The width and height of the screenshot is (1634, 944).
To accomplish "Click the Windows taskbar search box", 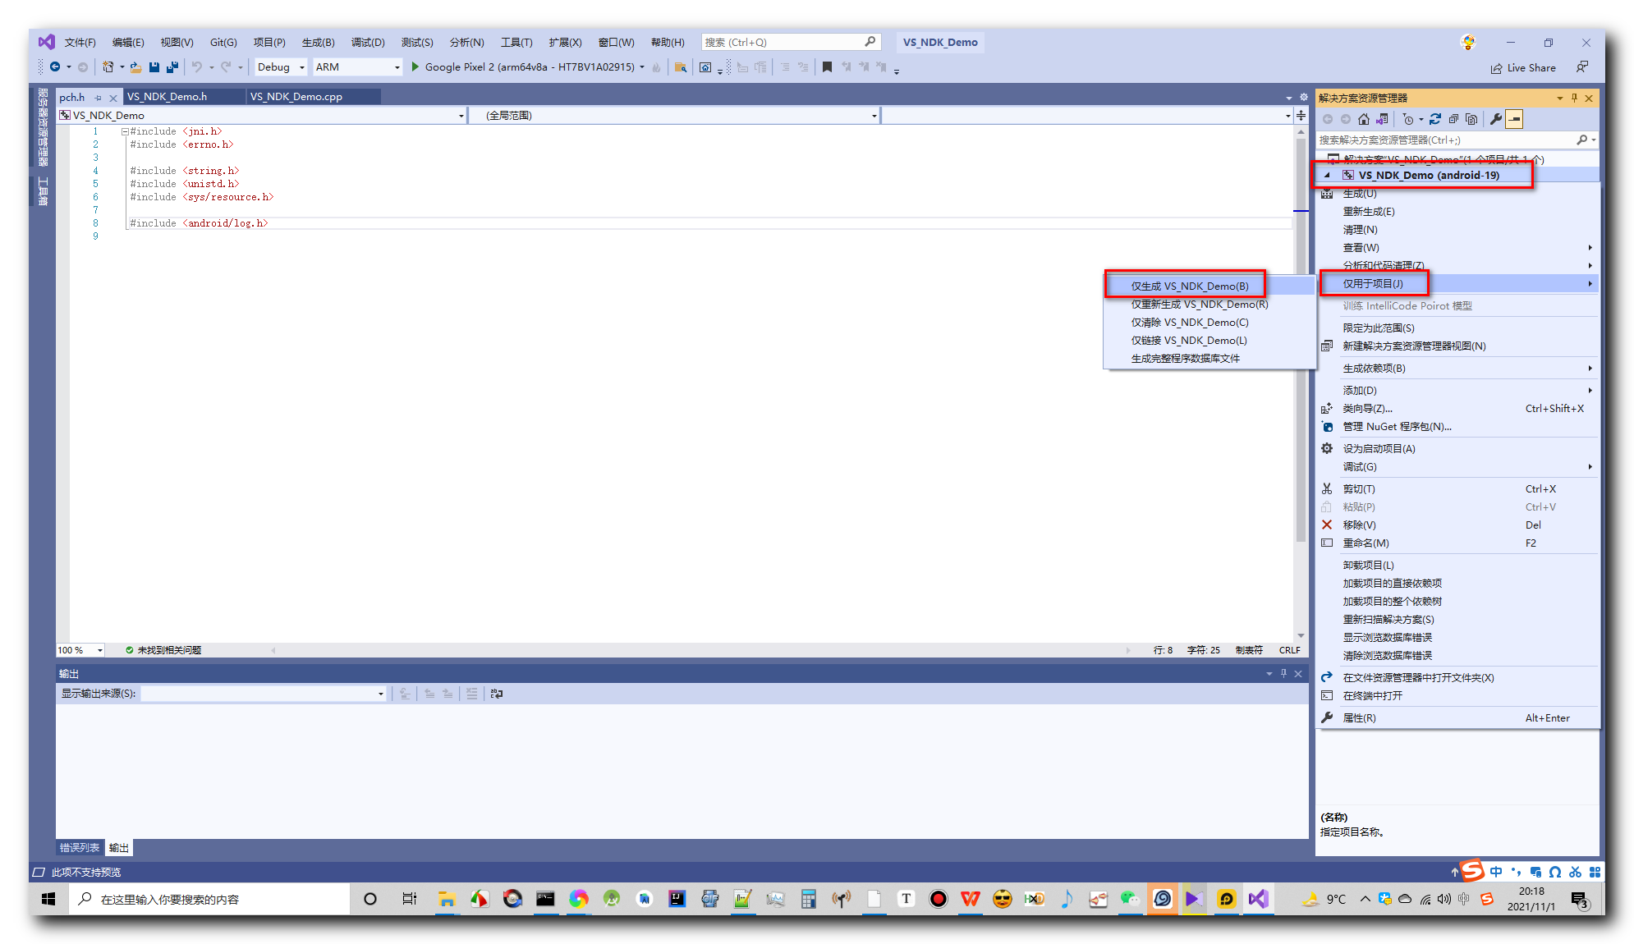I will point(209,900).
